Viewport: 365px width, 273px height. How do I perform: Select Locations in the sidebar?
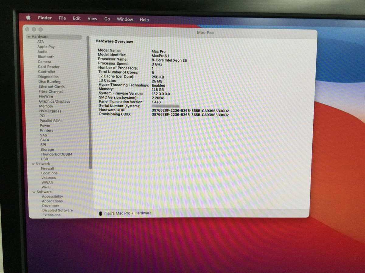[x=49, y=173]
